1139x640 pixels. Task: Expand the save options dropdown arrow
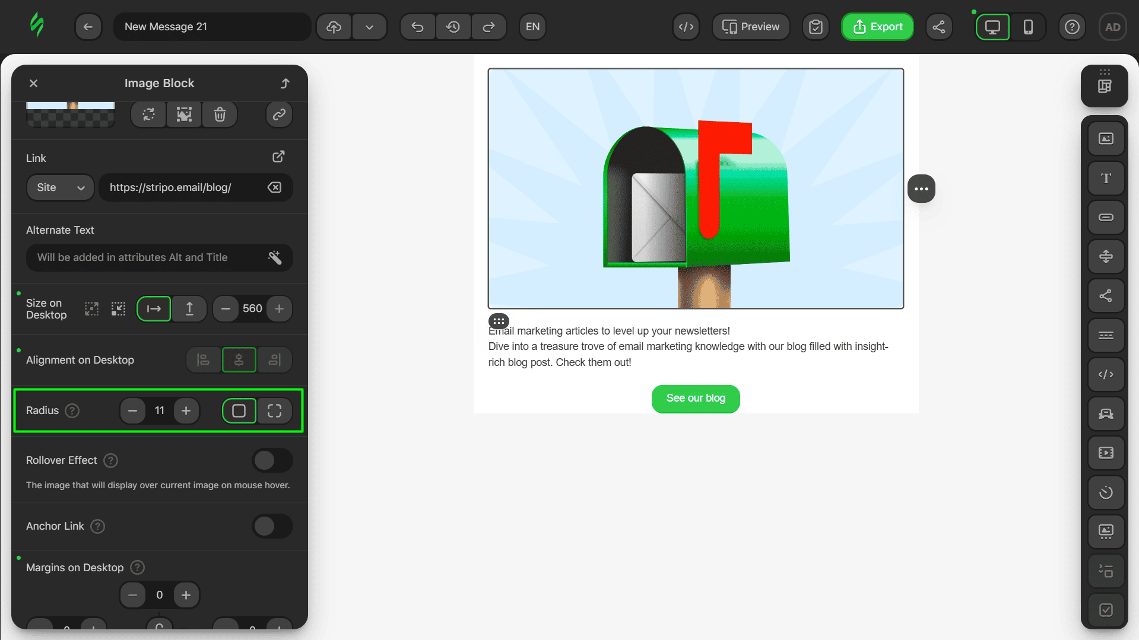(369, 27)
